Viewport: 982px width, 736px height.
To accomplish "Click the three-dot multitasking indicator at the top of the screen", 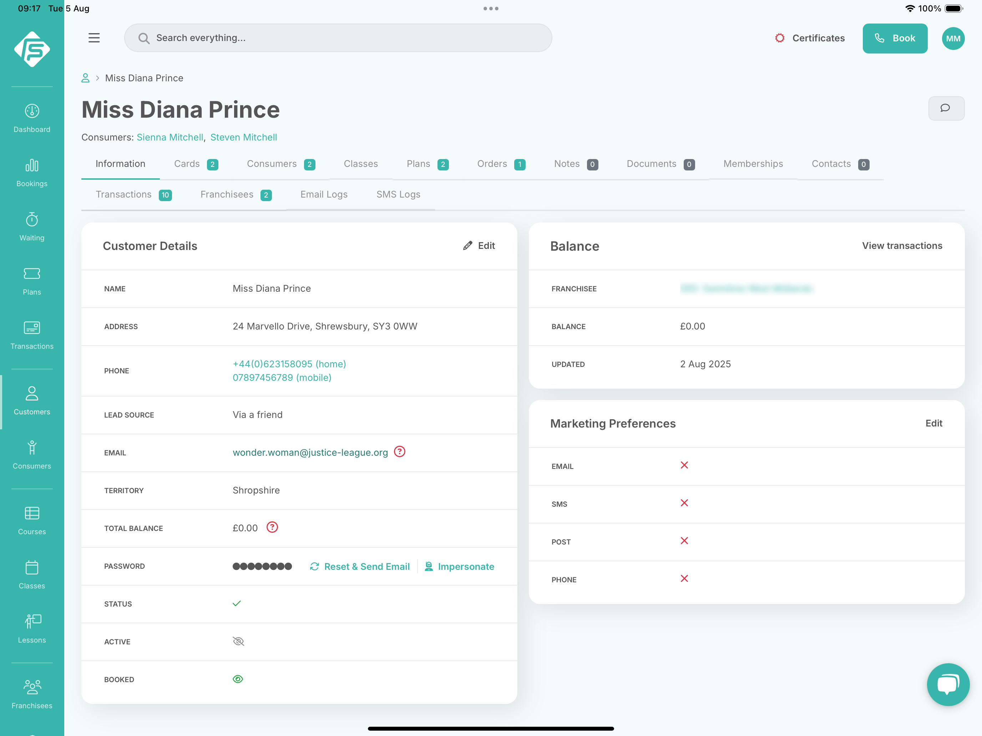I will (491, 9).
